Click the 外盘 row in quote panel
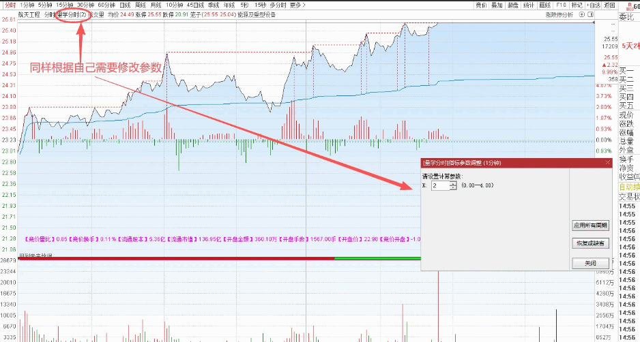640x342 pixels. pos(627,150)
